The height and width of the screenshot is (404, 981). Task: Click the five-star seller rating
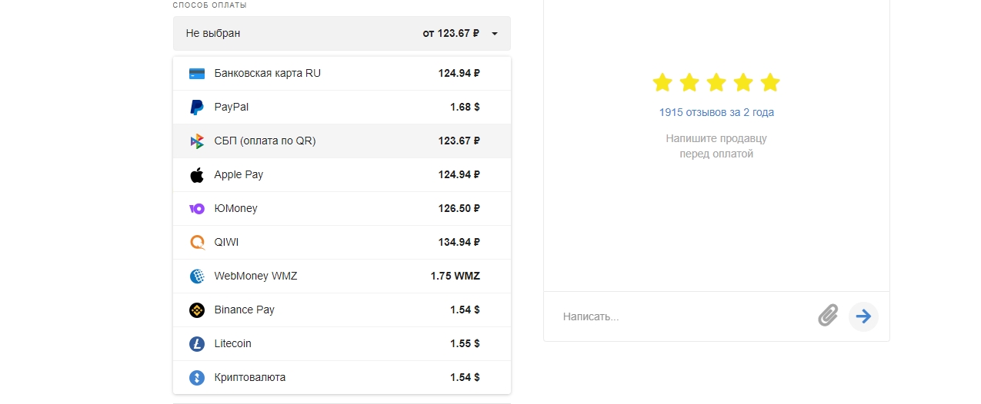pyautogui.click(x=716, y=82)
